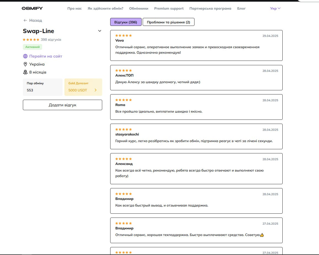Click the award ribbon icon next to 8 місяців
Viewport: 319px width, 255px height.
point(25,72)
